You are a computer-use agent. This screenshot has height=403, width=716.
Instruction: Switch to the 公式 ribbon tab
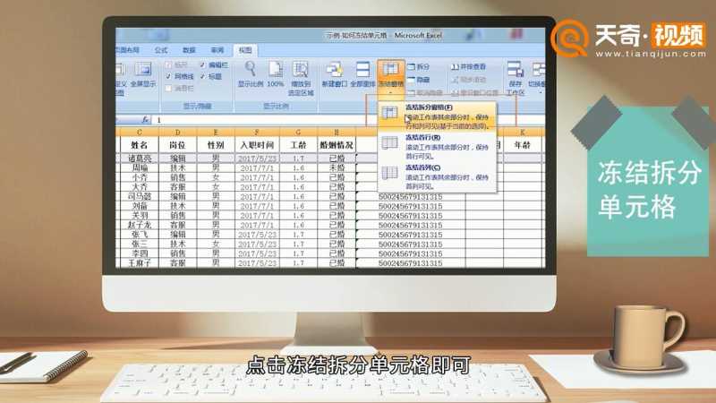[x=161, y=50]
